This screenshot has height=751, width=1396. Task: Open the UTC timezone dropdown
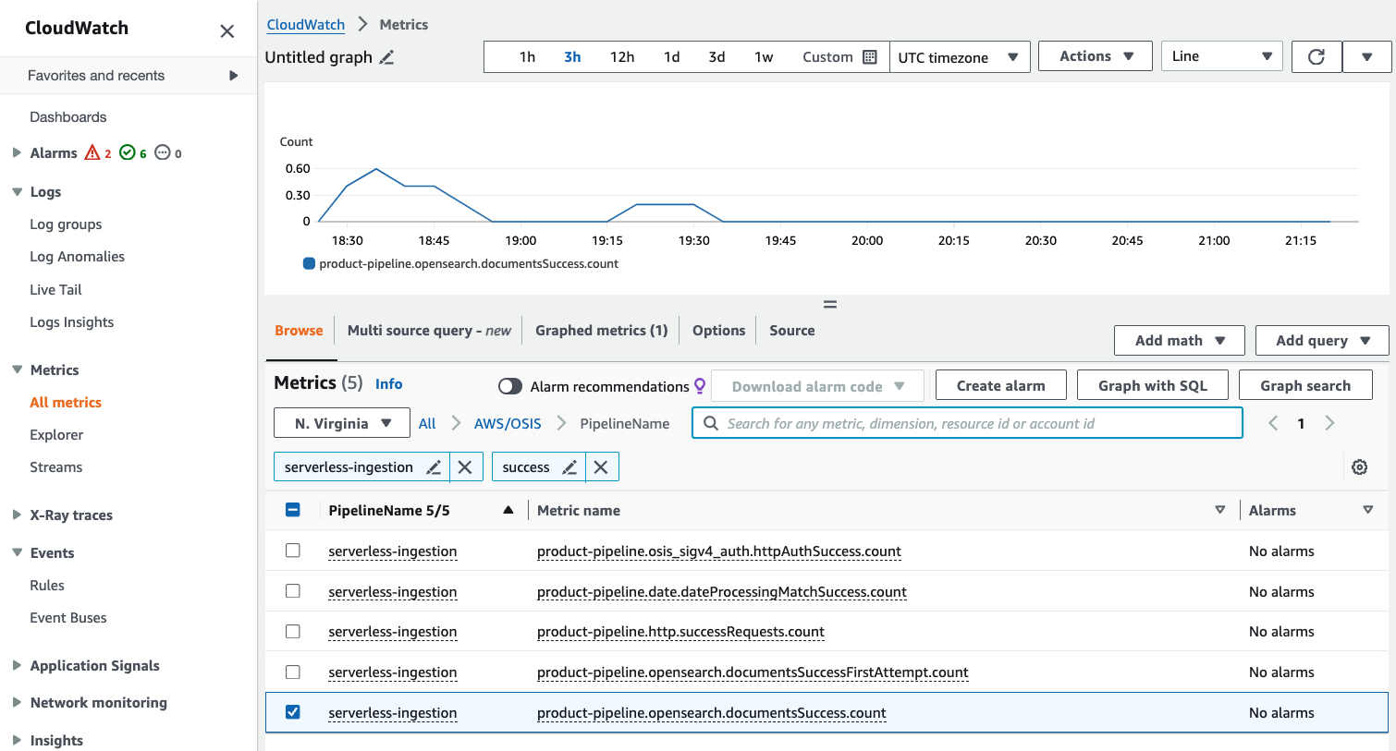[x=959, y=57]
